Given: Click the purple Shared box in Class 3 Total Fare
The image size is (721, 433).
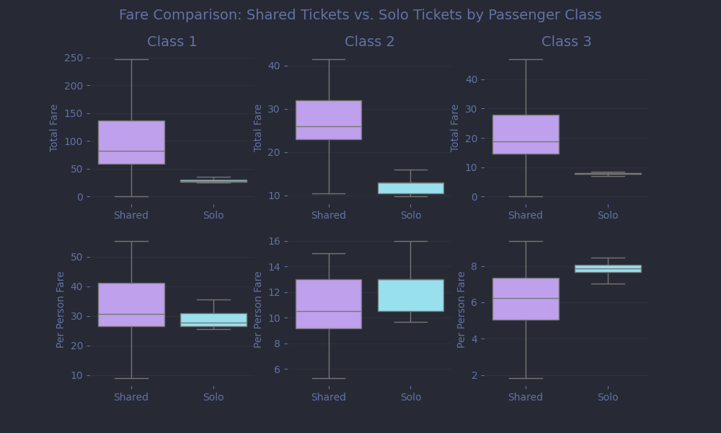Looking at the screenshot, I should [526, 134].
